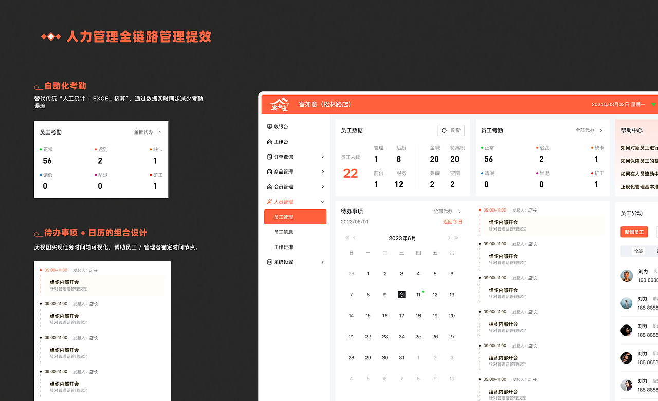Click 正常 value 56 in dashboard 员工考勤
This screenshot has width=658, height=401.
click(489, 159)
